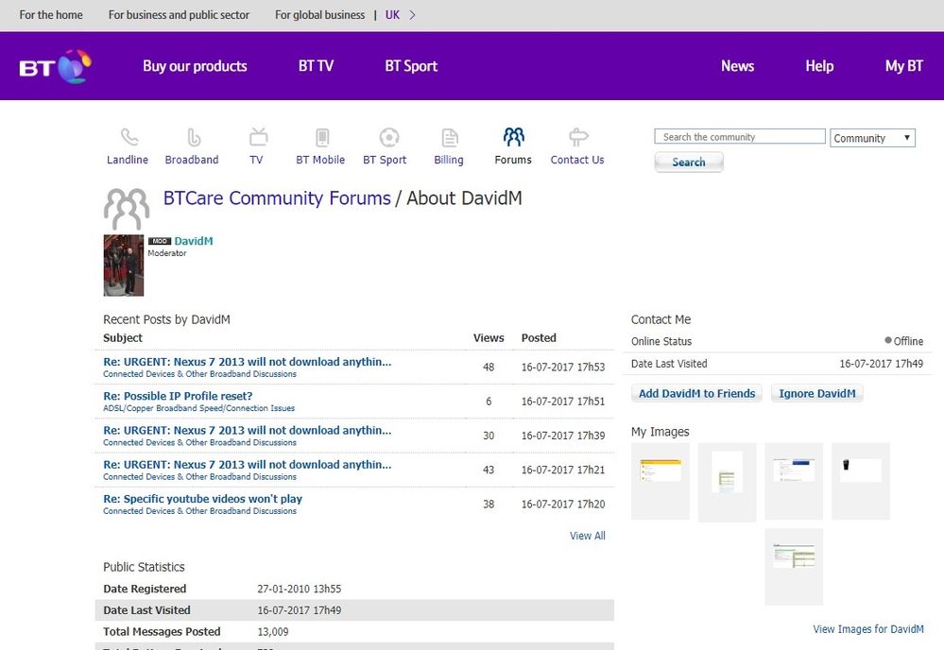Open Re: Specific youtube videos won't play

202,499
